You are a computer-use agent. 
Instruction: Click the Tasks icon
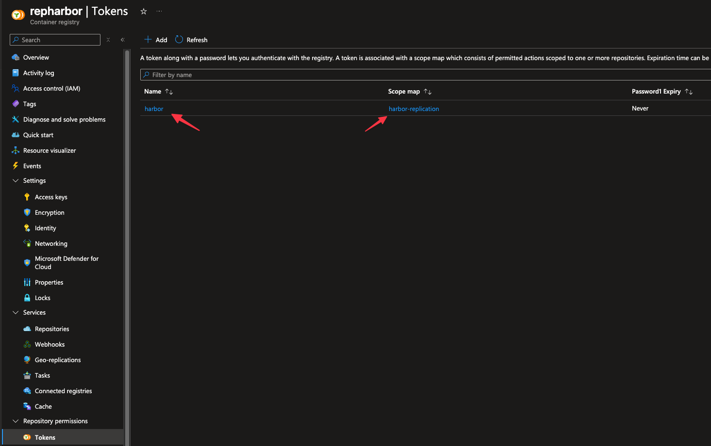click(x=27, y=375)
